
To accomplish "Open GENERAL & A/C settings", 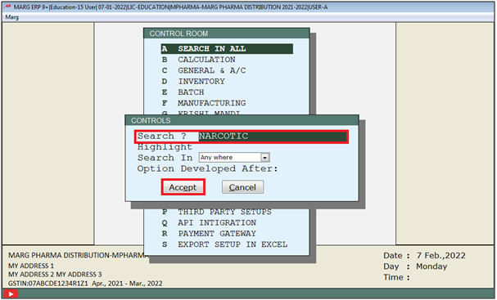I will point(204,70).
